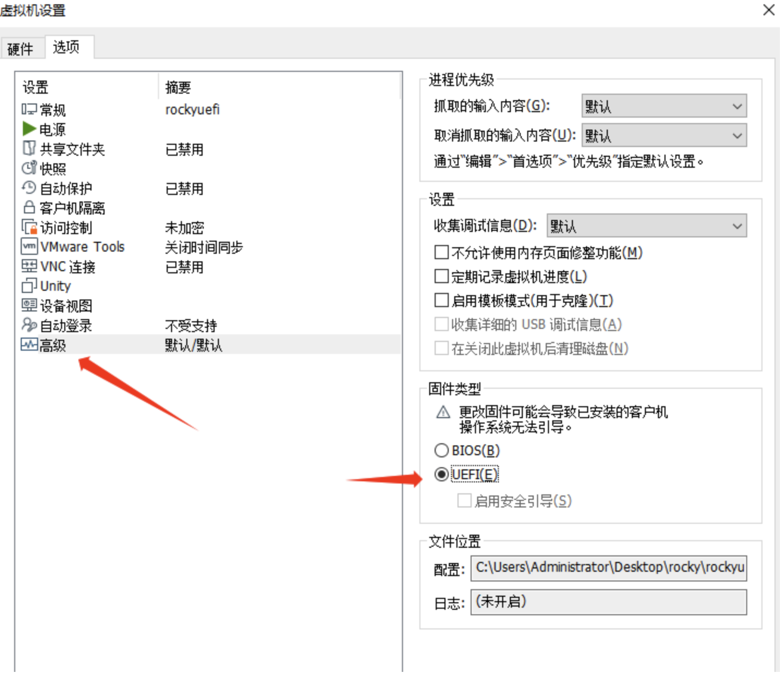This screenshot has width=781, height=673.
Task: Click the rockyuefi summary text
Action: point(192,109)
